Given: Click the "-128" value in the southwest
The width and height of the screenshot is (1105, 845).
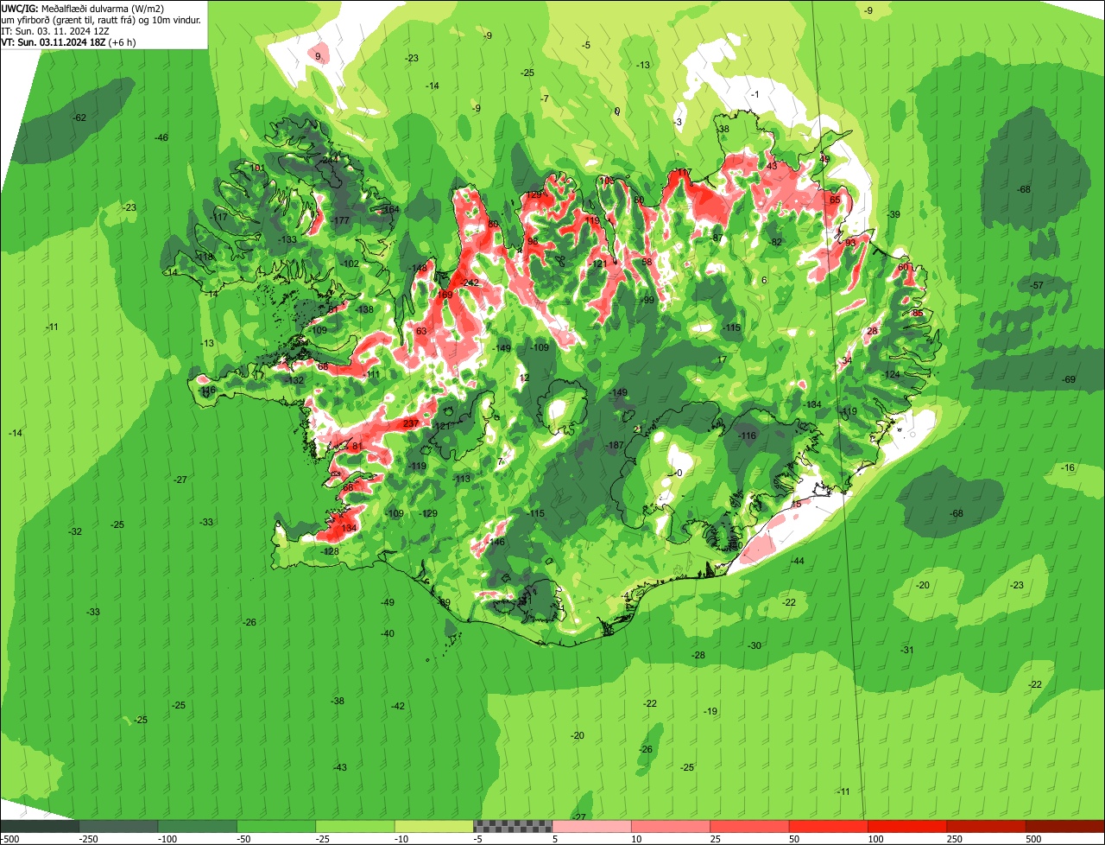Looking at the screenshot, I should [330, 551].
